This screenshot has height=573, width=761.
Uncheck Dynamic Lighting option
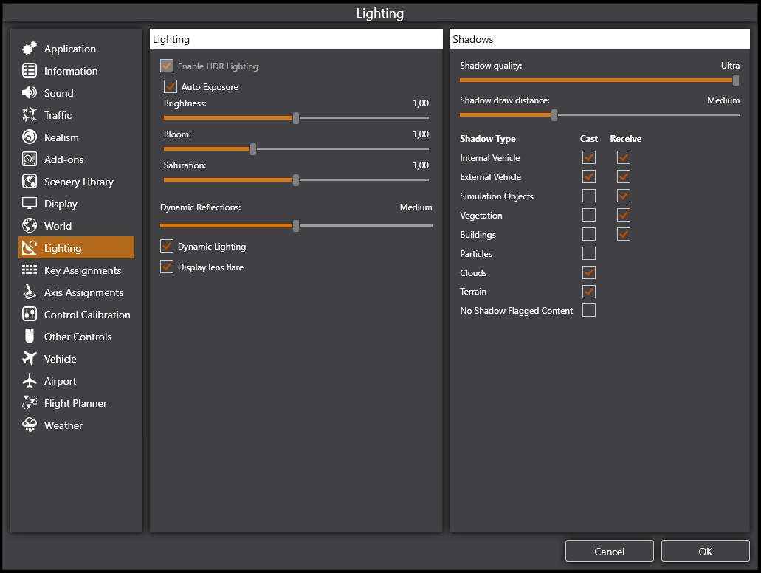click(167, 247)
